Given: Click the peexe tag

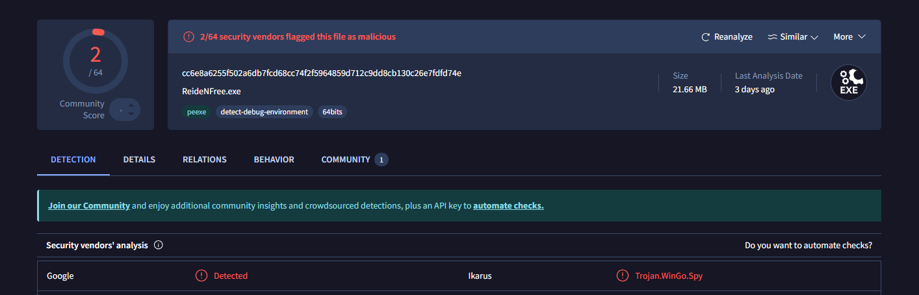Looking at the screenshot, I should click(197, 112).
